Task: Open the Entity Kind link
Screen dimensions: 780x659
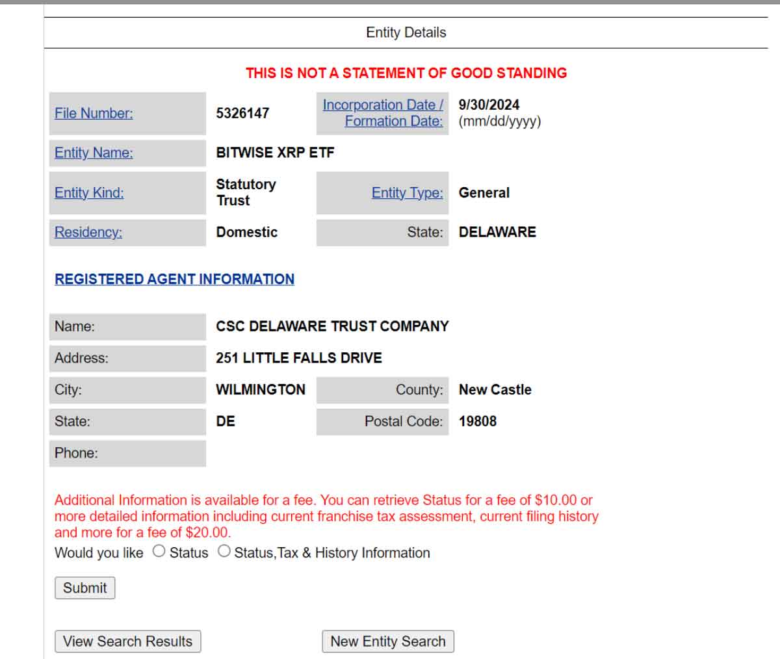Action: point(89,192)
